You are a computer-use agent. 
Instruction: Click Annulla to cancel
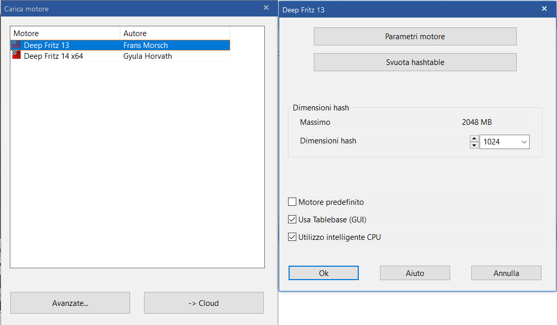coord(506,273)
